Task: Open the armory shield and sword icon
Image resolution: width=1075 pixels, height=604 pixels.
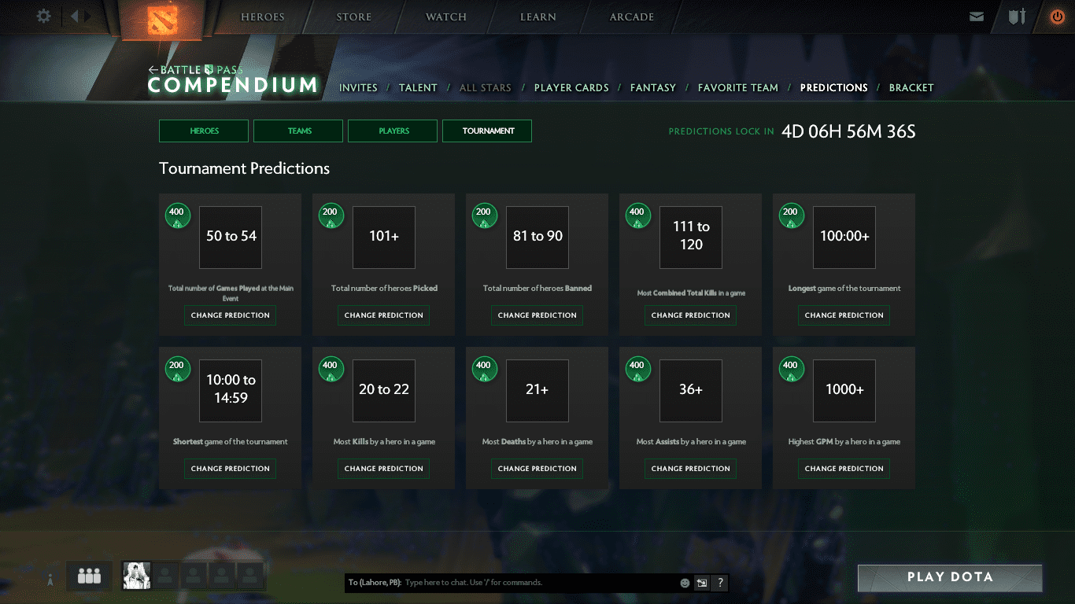Action: point(1017,17)
